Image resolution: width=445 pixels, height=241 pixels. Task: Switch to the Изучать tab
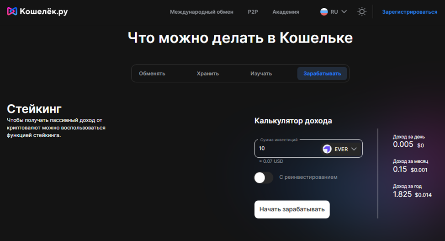coord(261,74)
